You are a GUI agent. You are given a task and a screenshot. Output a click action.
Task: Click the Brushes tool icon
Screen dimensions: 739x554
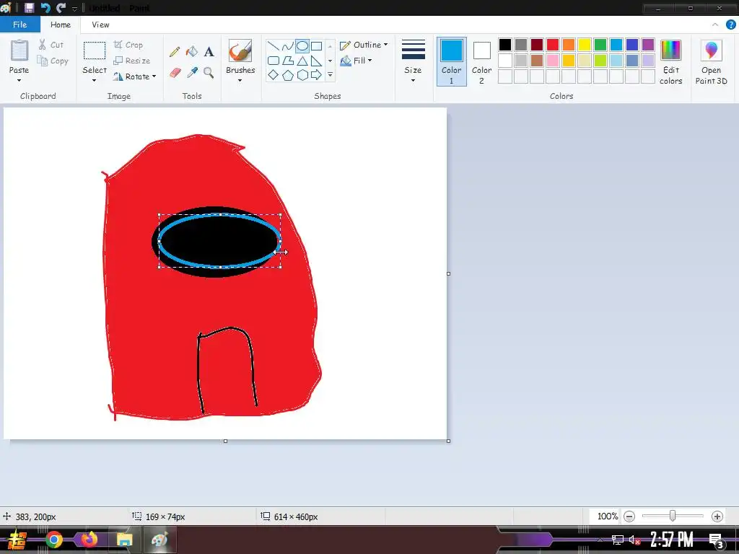(240, 51)
